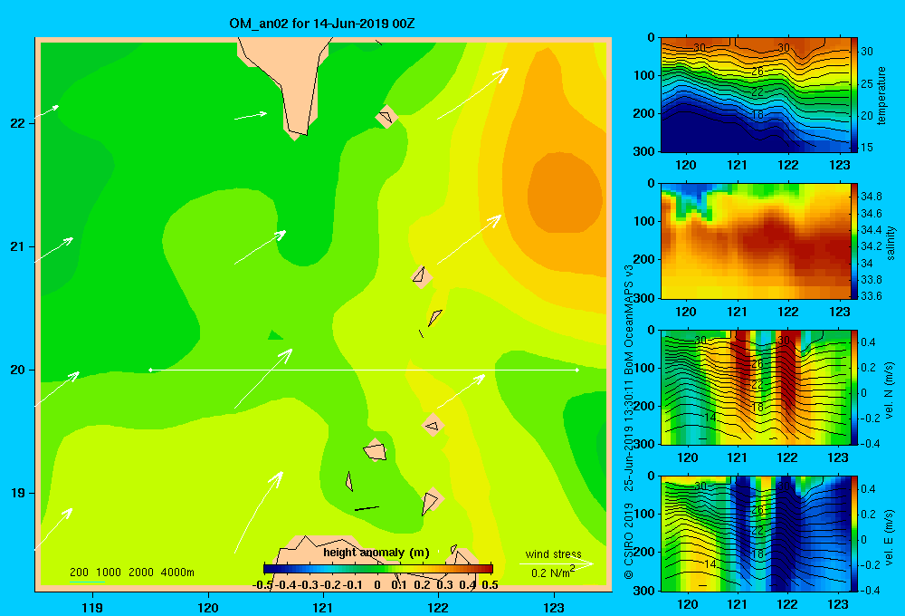905x616 pixels.
Task: Click the 0.5 tick on height anomaly bar
Action: (490, 585)
